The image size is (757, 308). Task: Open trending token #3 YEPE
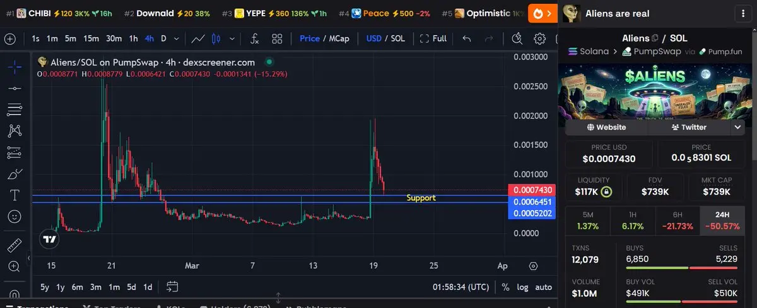[274, 13]
